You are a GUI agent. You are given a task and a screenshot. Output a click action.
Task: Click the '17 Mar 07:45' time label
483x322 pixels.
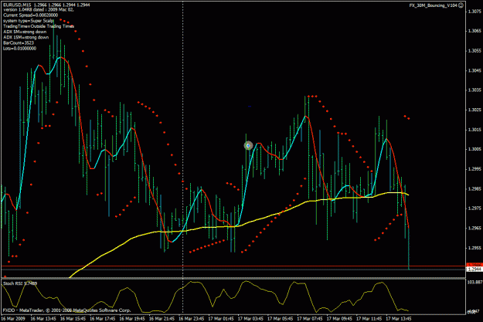tap(310, 319)
